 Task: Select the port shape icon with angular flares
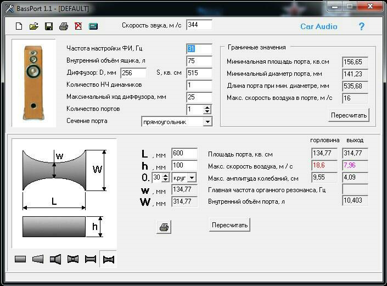(73, 259)
